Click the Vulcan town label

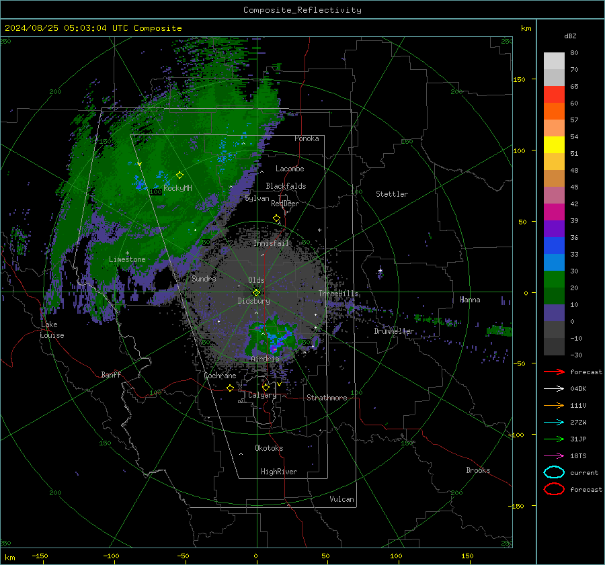(341, 499)
